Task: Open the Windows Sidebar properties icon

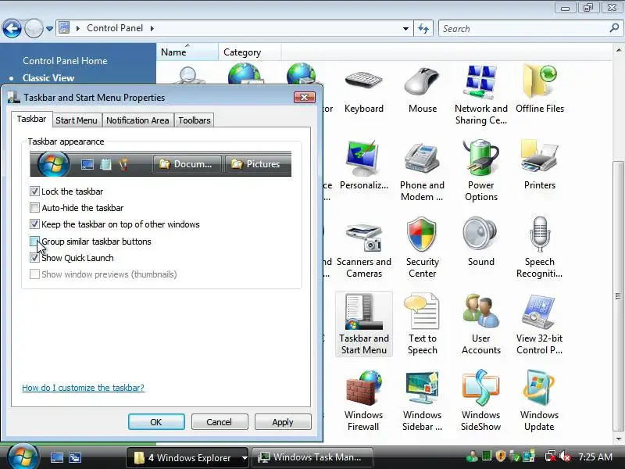Action: [422, 400]
